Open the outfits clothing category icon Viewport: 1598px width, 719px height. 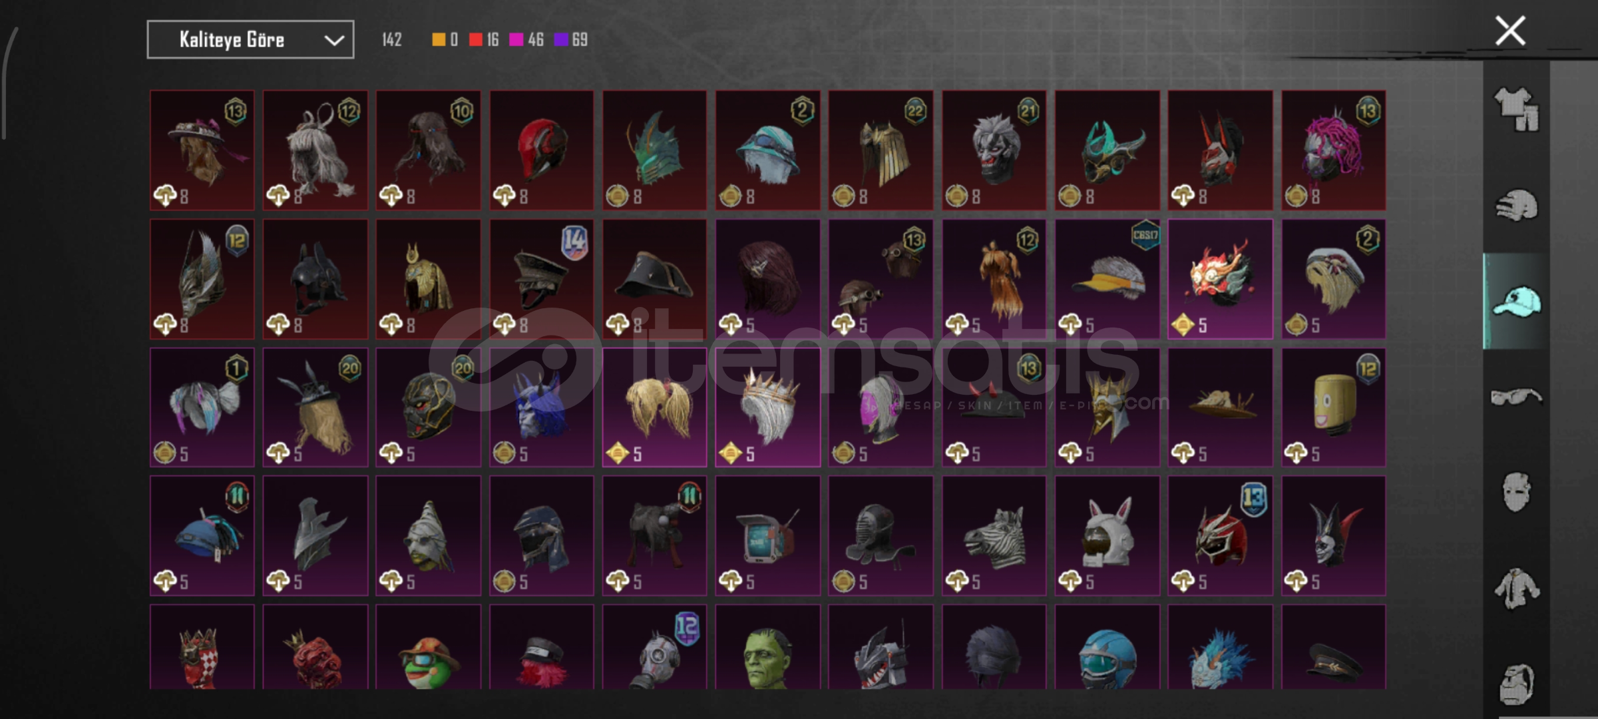coord(1517,109)
